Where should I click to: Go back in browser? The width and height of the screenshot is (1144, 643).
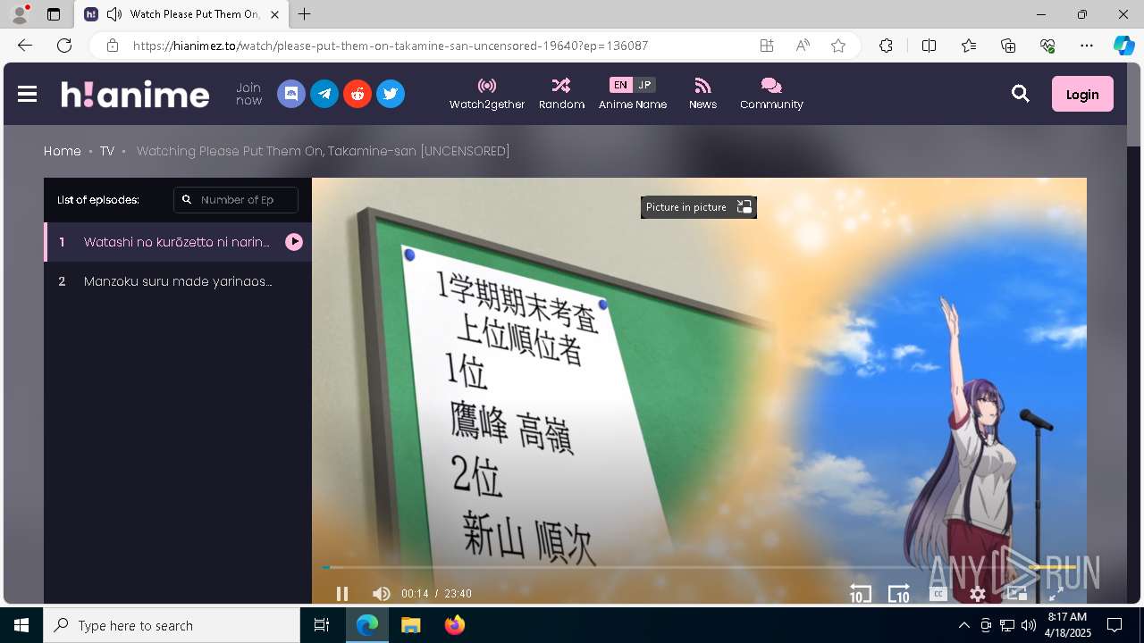point(25,46)
